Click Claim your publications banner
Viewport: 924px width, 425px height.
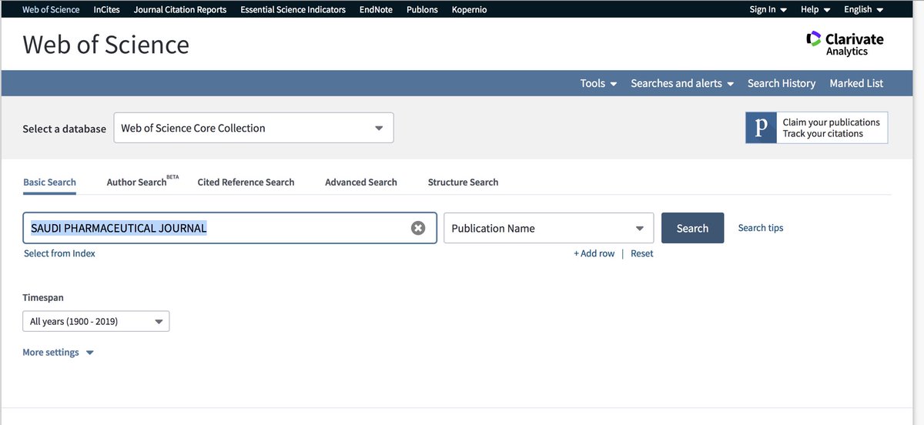point(816,128)
